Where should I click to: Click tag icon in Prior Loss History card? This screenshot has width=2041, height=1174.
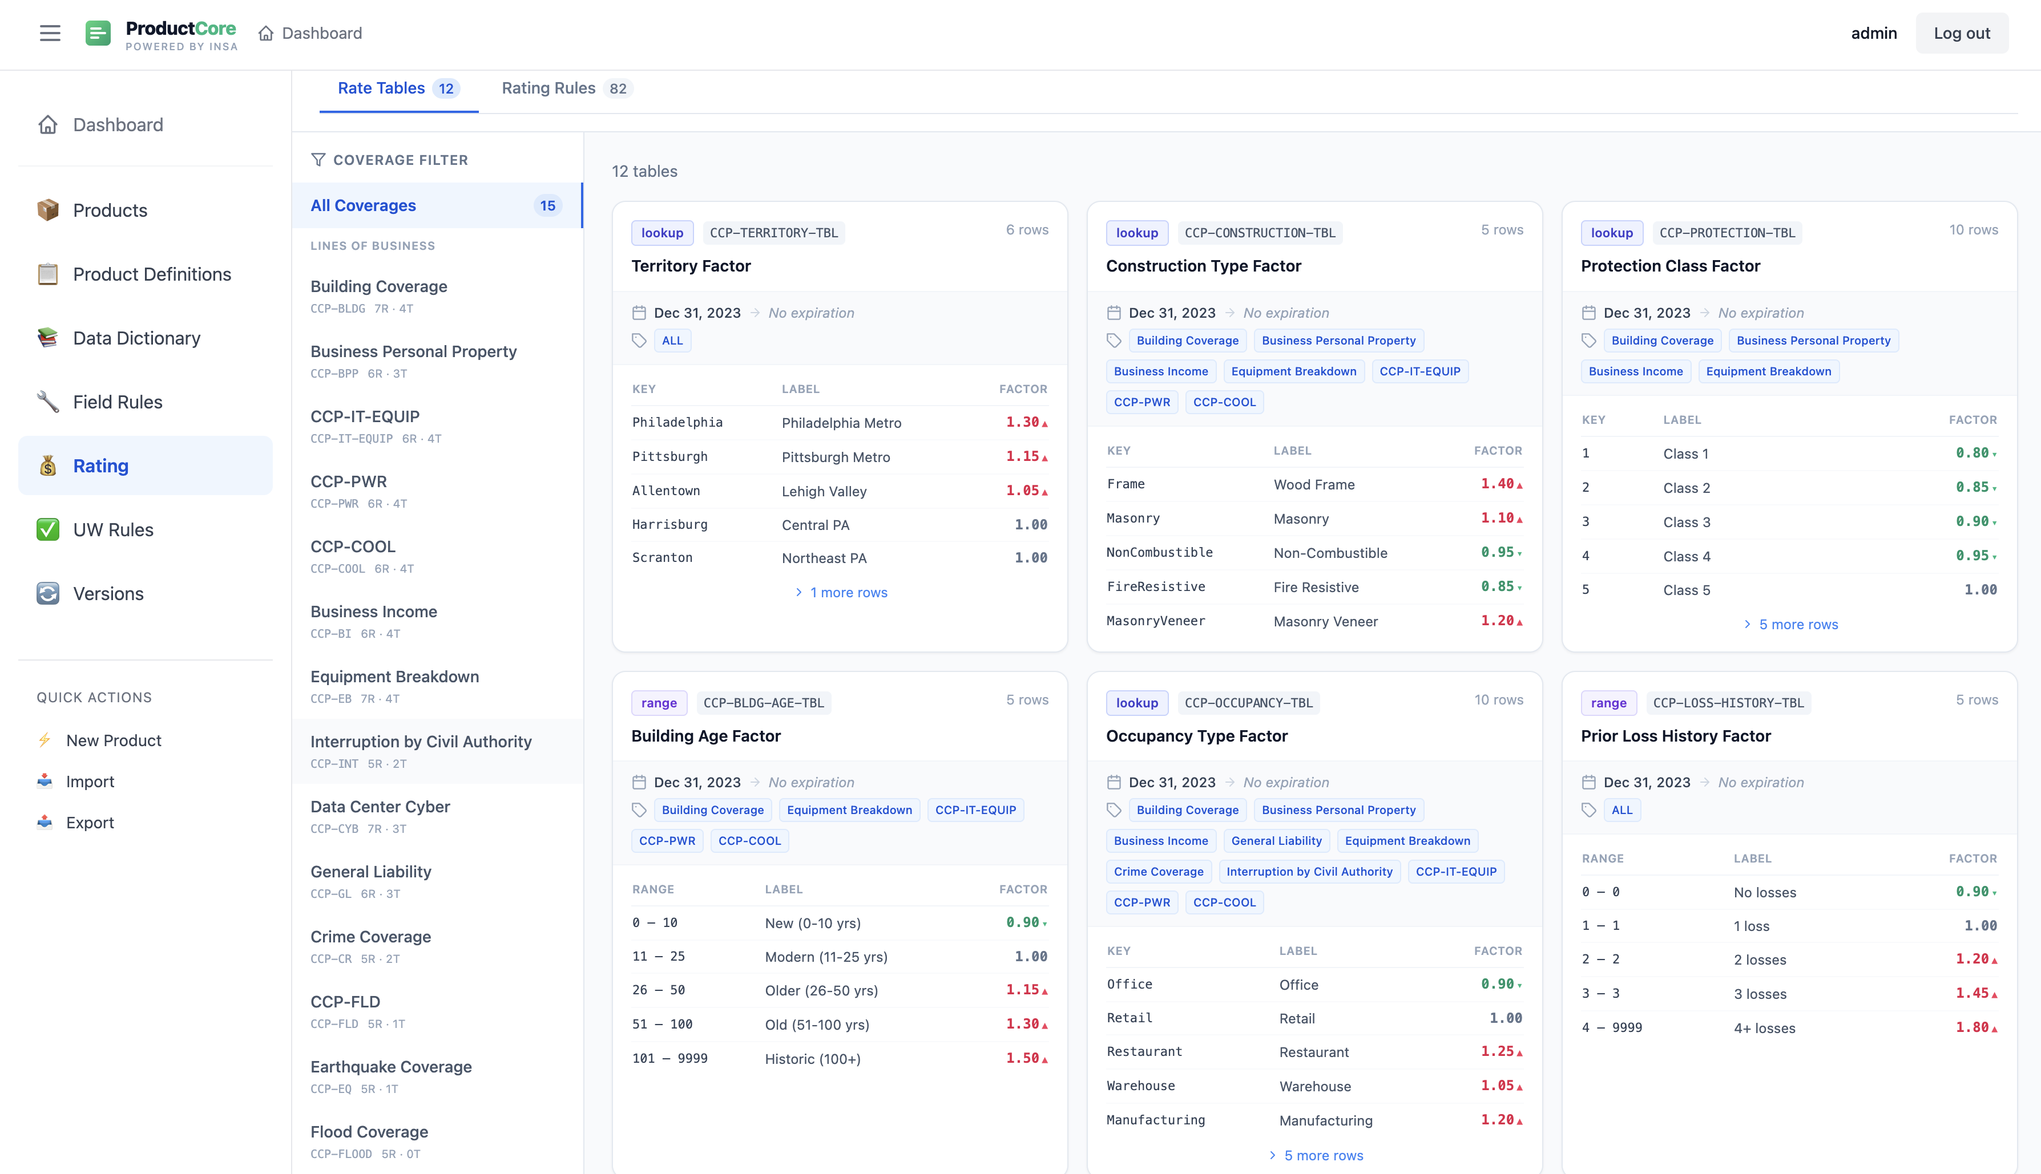(1589, 809)
